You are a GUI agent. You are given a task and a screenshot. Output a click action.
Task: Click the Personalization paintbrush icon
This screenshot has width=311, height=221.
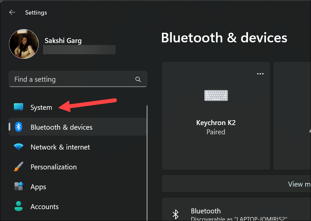click(19, 167)
